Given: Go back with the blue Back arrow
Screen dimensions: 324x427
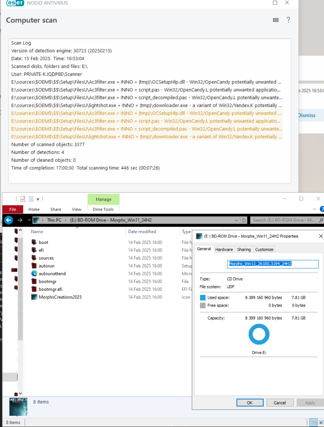Looking at the screenshot, I should (x=9, y=220).
